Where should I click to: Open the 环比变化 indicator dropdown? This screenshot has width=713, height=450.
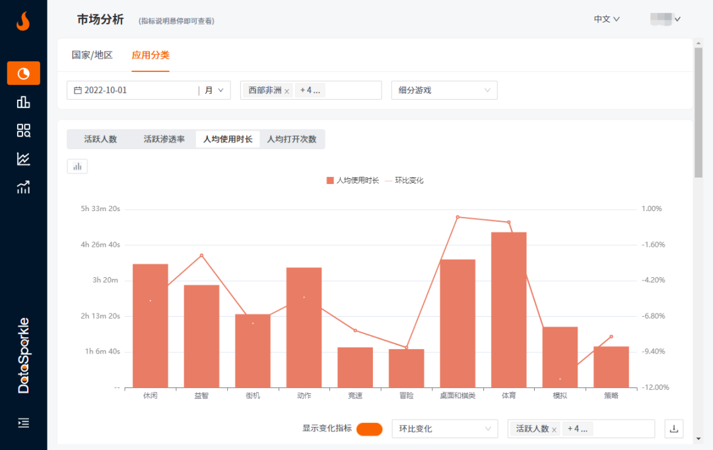coord(444,429)
